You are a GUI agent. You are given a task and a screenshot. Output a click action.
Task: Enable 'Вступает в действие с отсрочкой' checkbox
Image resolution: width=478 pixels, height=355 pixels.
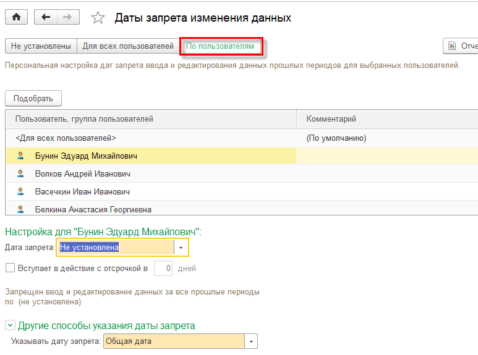pyautogui.click(x=10, y=268)
